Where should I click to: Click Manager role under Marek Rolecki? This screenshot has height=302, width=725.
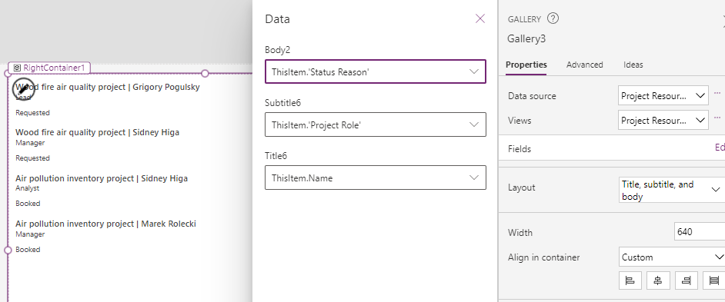click(30, 234)
